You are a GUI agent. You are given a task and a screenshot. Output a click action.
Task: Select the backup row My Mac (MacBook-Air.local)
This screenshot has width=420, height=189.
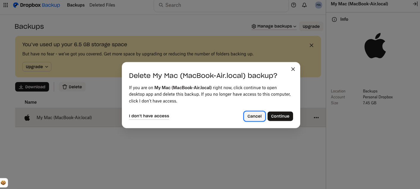click(64, 118)
